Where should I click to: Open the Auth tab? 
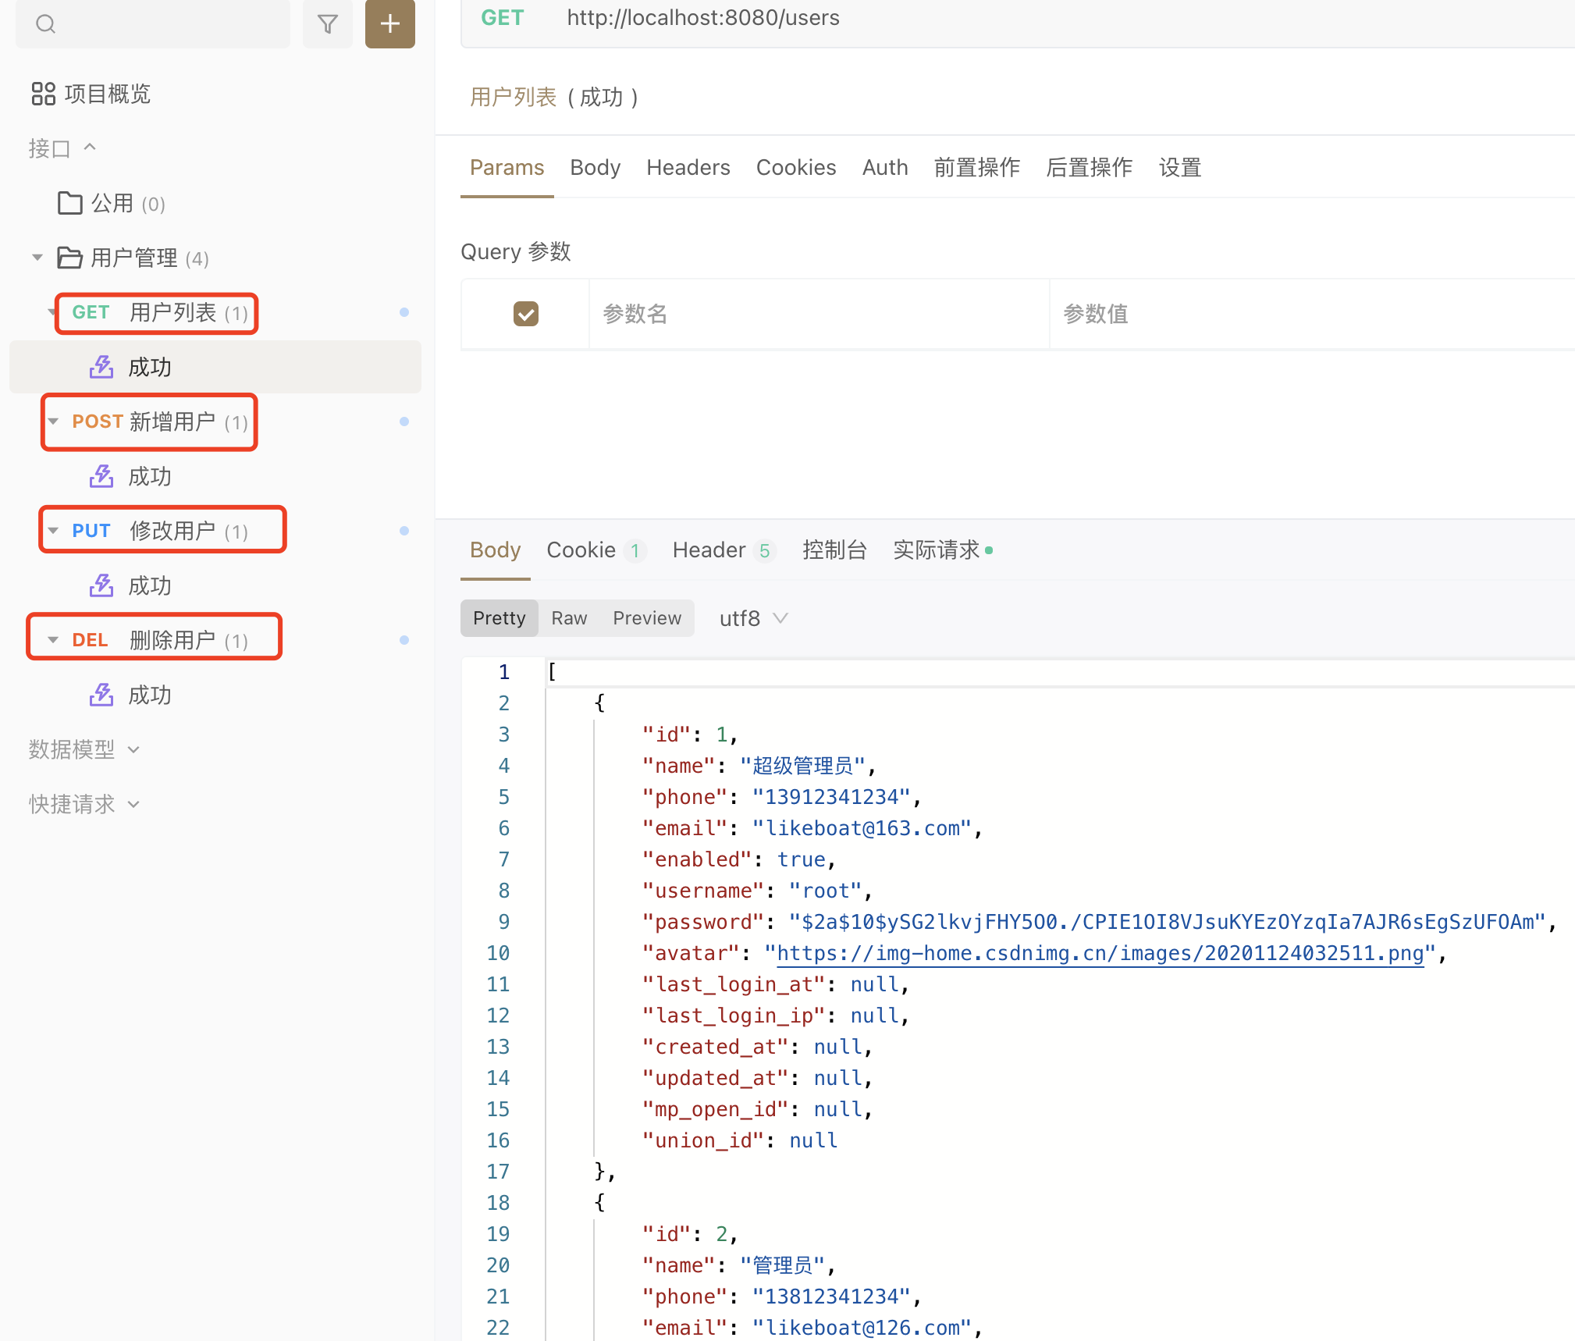tap(885, 168)
